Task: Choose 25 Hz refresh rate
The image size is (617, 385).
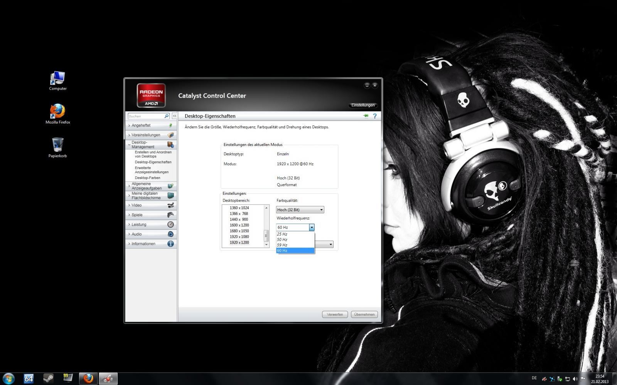Action: click(x=295, y=234)
